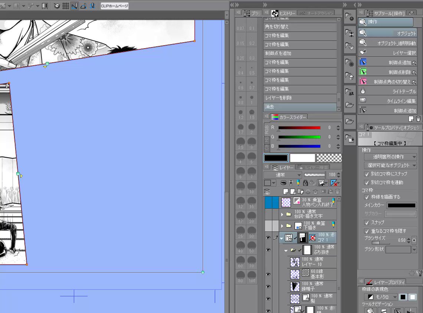Switch to ヒストリー tab
Screen dimensions: 423x313
pyautogui.click(x=283, y=13)
